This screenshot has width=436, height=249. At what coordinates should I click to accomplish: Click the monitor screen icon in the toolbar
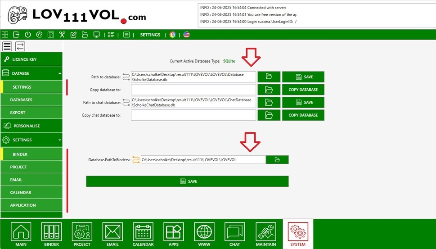point(96,35)
